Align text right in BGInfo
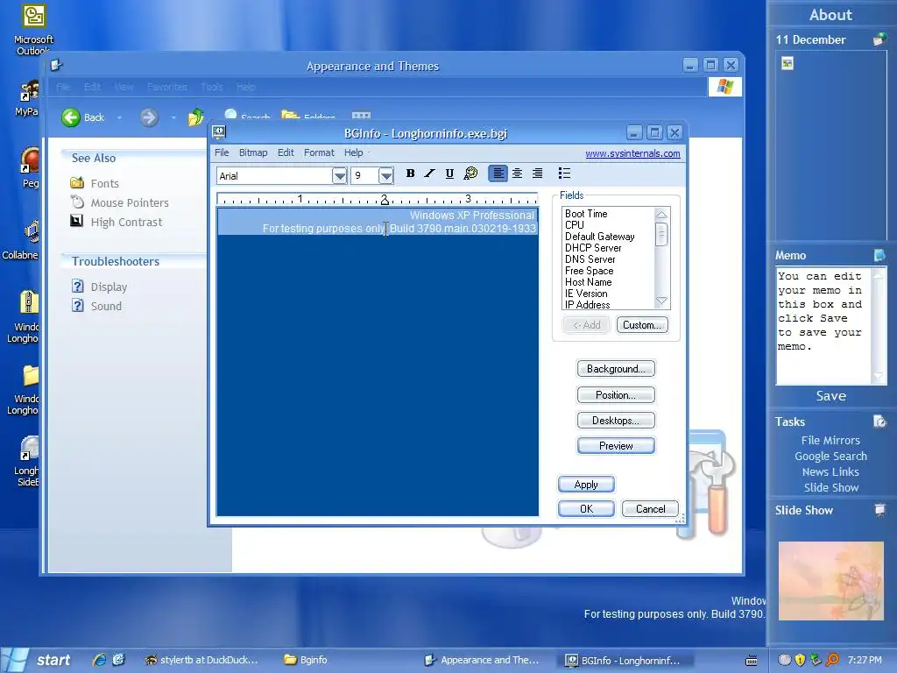The image size is (897, 673). pyautogui.click(x=537, y=174)
